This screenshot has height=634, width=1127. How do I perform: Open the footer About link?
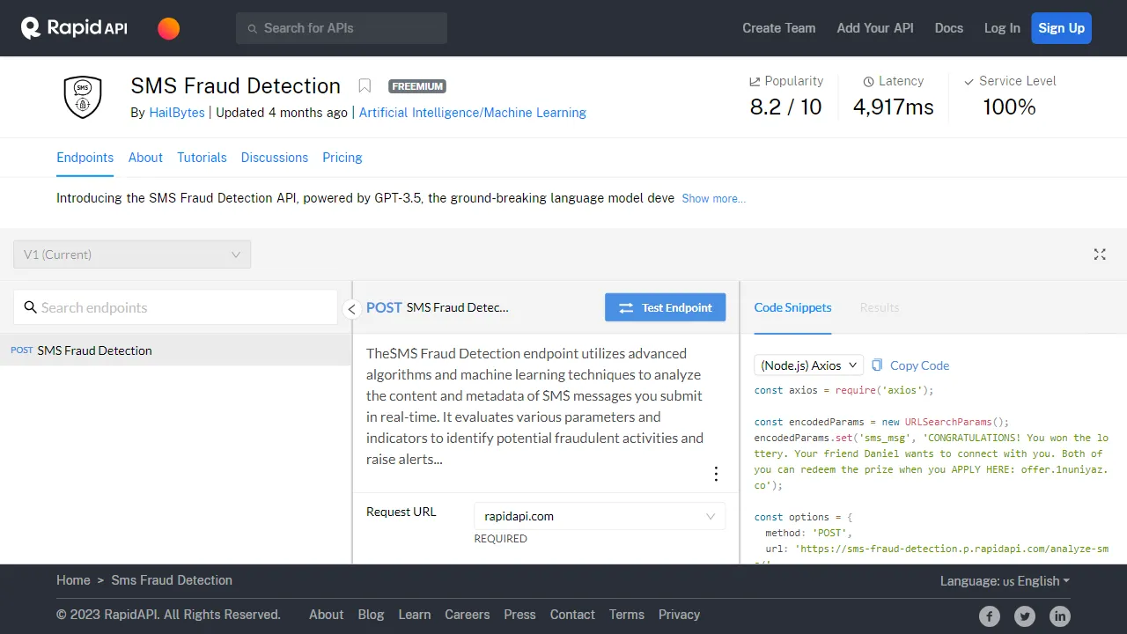[x=326, y=615]
